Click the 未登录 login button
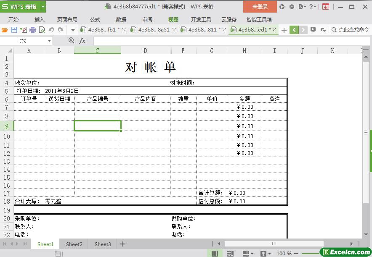The height and width of the screenshot is (257, 372). pyautogui.click(x=260, y=7)
